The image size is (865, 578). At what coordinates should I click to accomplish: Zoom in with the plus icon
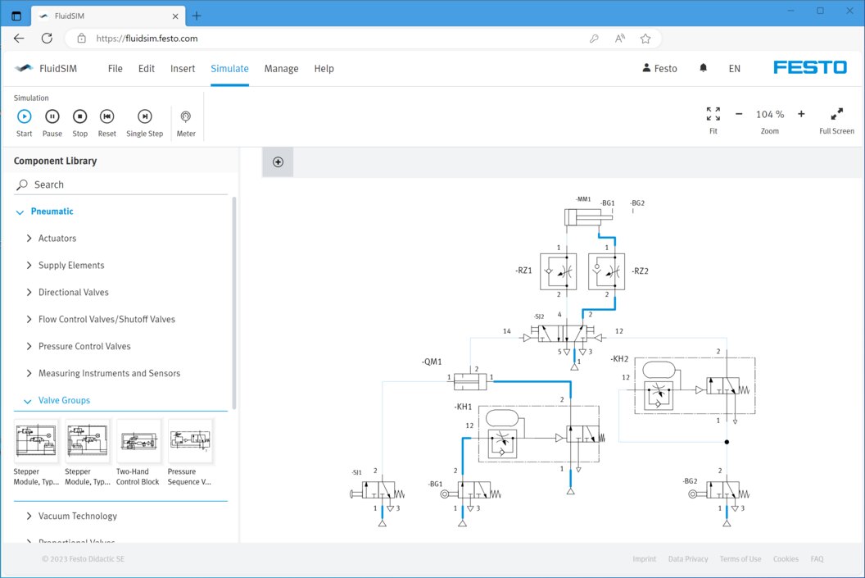tap(801, 114)
